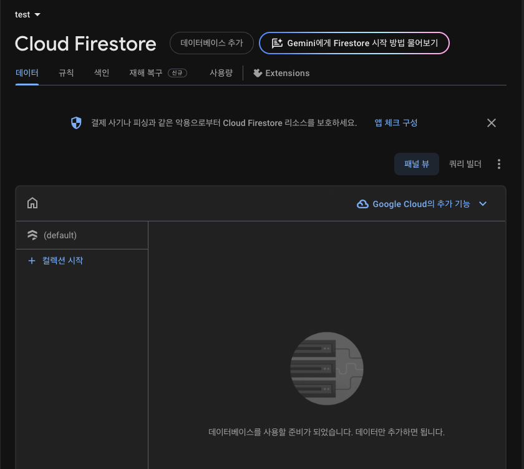Click the empty database server illustration

(327, 369)
